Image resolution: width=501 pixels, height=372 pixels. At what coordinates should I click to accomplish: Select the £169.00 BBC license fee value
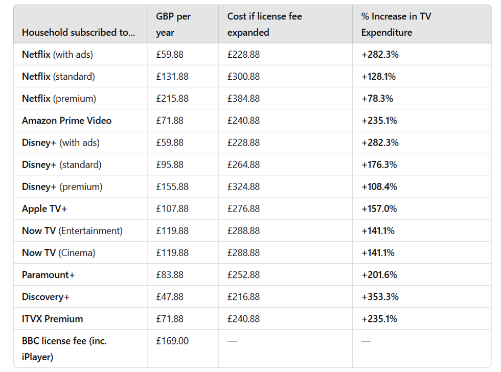(x=172, y=340)
